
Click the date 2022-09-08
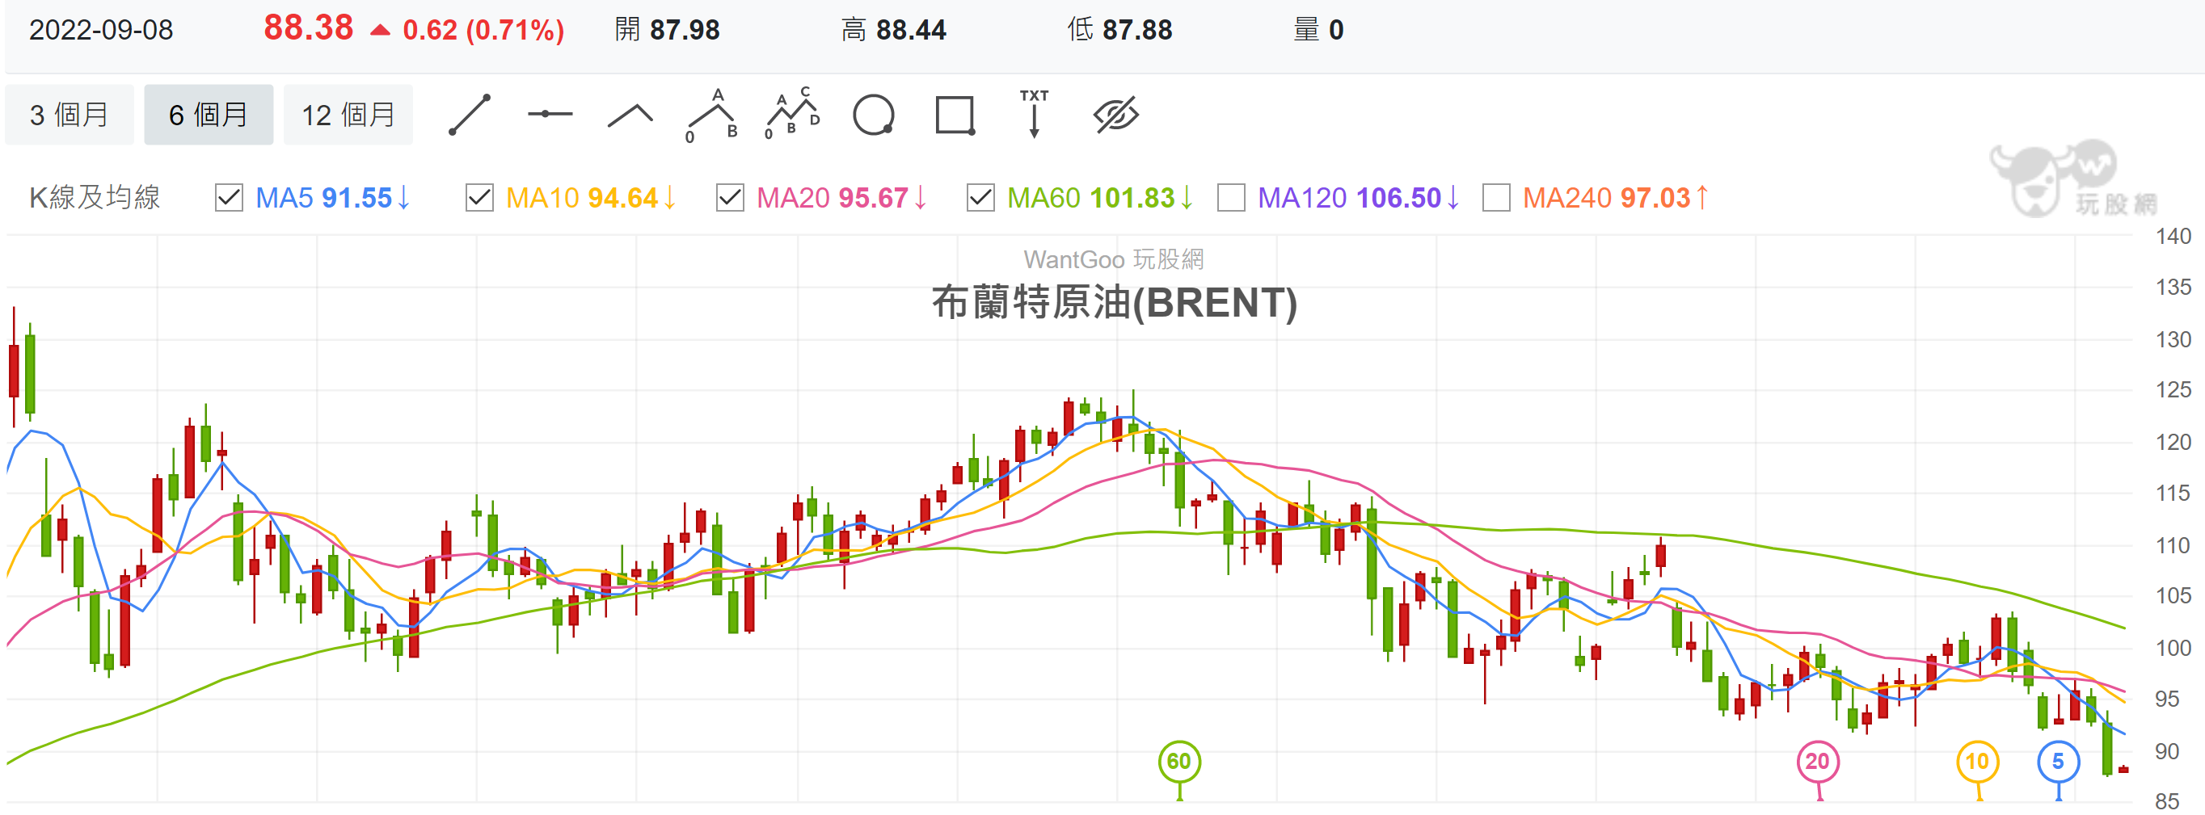click(101, 30)
